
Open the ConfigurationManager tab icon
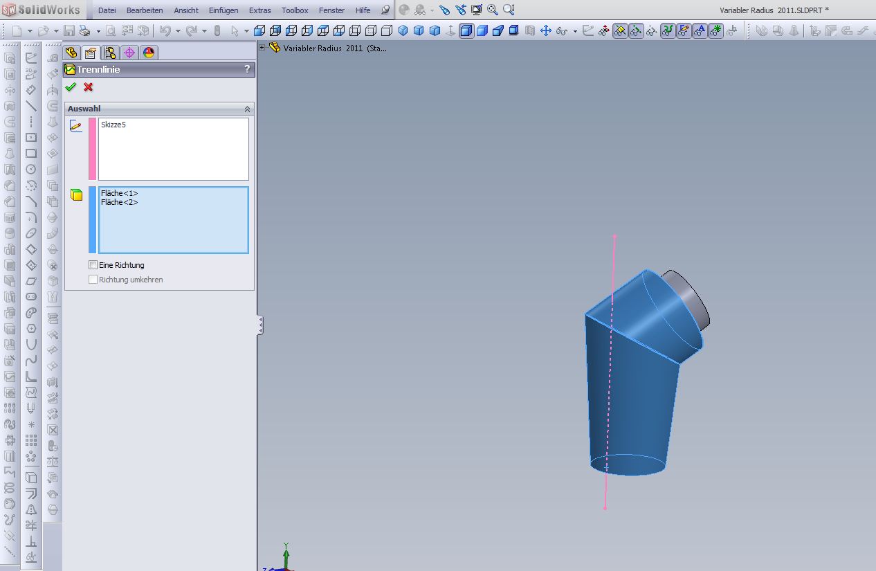pos(110,53)
